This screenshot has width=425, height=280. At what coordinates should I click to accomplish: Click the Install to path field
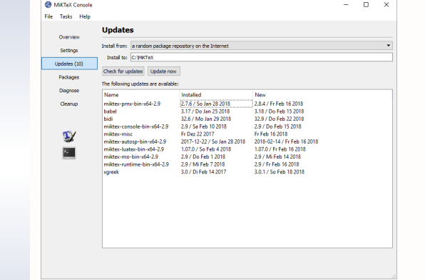pyautogui.click(x=261, y=57)
